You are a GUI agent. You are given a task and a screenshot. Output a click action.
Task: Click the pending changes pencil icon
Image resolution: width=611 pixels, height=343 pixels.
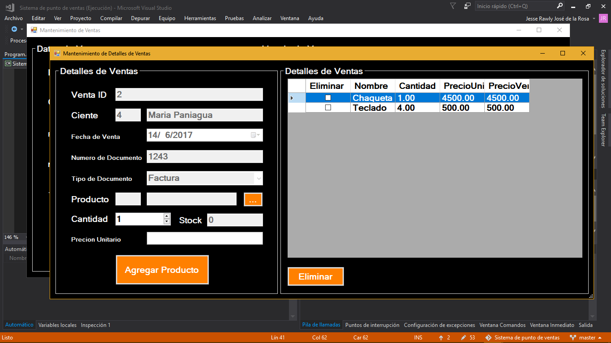tap(464, 338)
